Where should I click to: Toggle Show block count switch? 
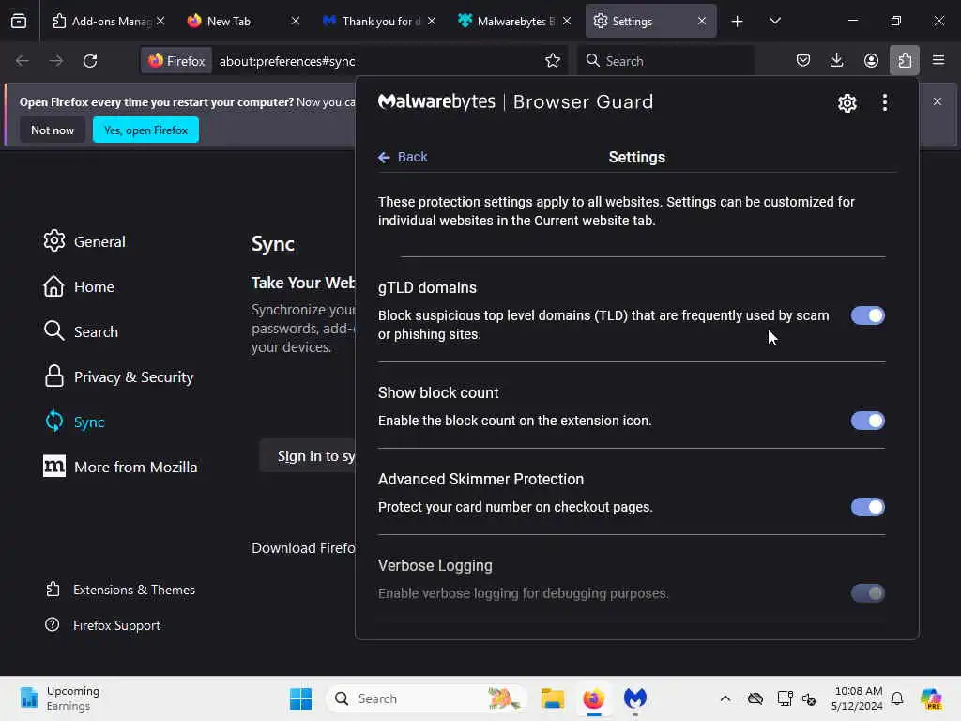(867, 421)
